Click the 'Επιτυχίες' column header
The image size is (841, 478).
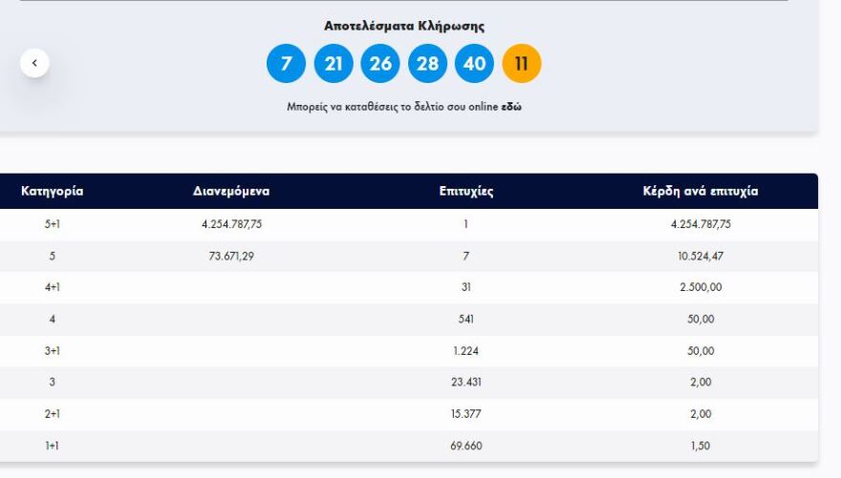click(x=465, y=191)
